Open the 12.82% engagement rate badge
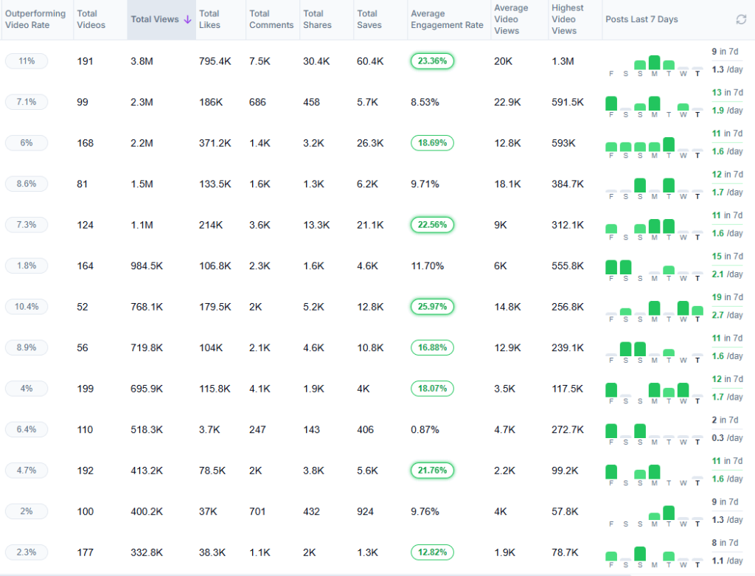 432,552
